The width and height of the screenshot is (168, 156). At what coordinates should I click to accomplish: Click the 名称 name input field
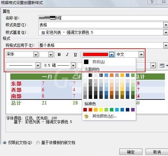tap(103, 18)
